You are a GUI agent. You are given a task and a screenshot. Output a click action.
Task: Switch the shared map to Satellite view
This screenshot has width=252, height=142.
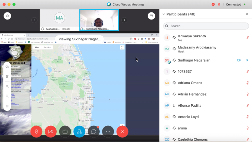pos(47,47)
